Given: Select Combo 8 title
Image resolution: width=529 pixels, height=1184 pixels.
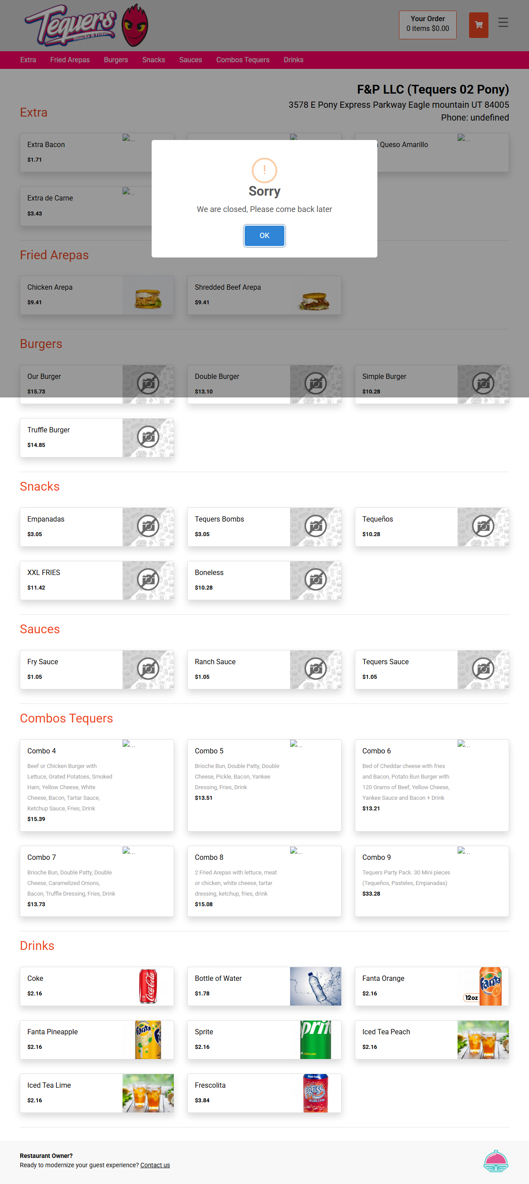Looking at the screenshot, I should (x=209, y=857).
